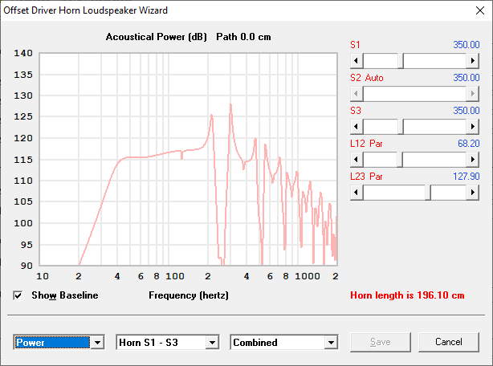Click the L23 slider thumb
This screenshot has height=366, width=493.
(x=428, y=193)
